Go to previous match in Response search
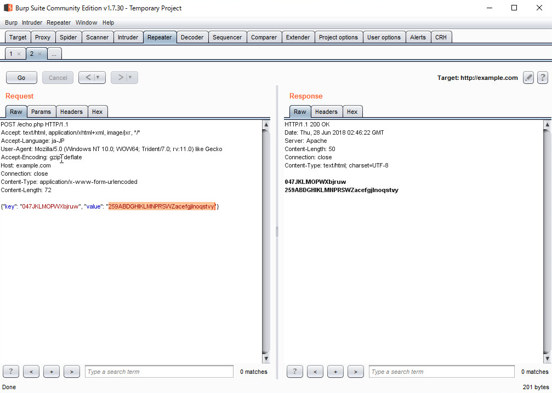552x393 pixels. tap(315, 371)
